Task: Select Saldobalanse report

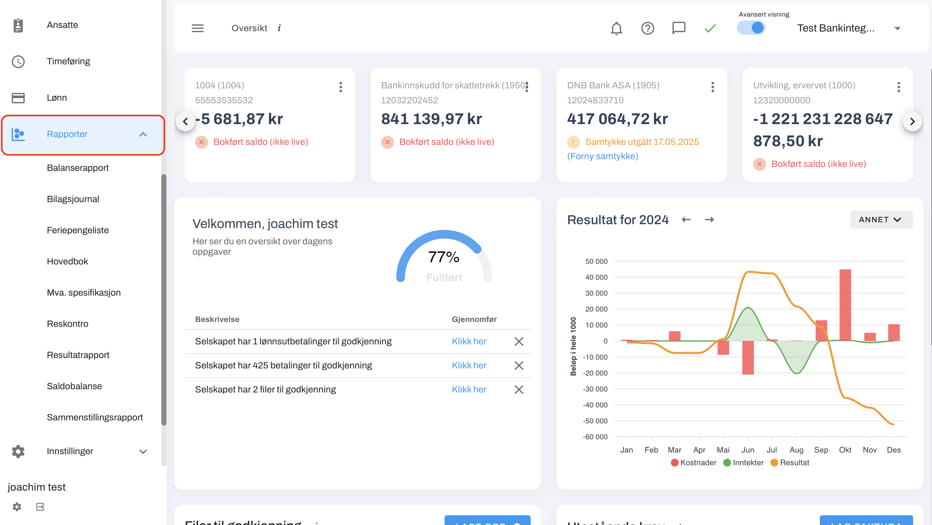Action: click(x=74, y=386)
